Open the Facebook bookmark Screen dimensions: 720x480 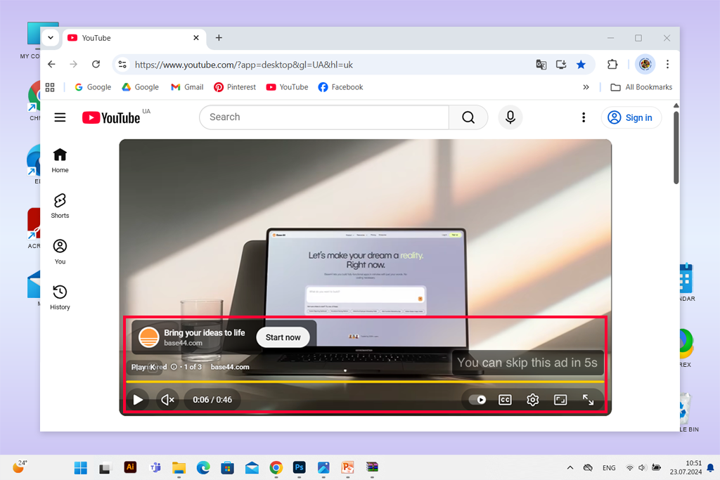tap(340, 87)
